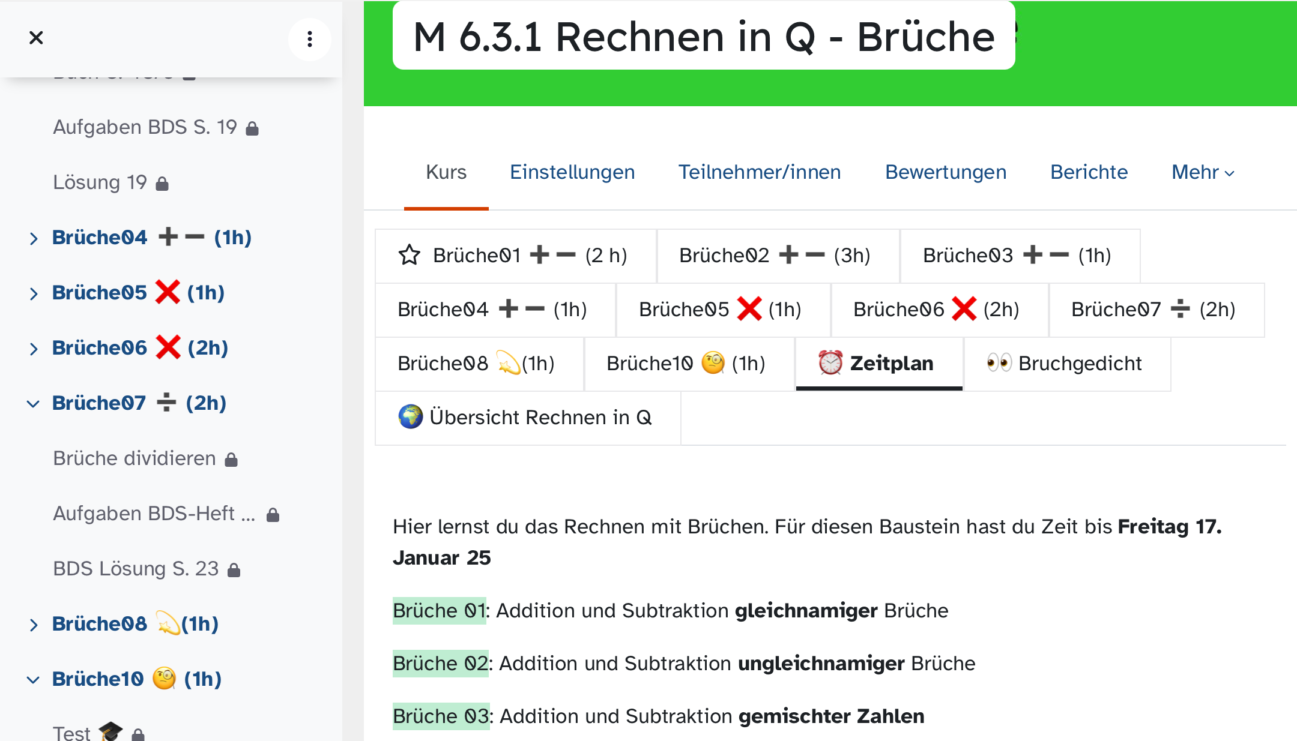
Task: Collapse the Brüche07 section in sidebar
Action: 34,404
